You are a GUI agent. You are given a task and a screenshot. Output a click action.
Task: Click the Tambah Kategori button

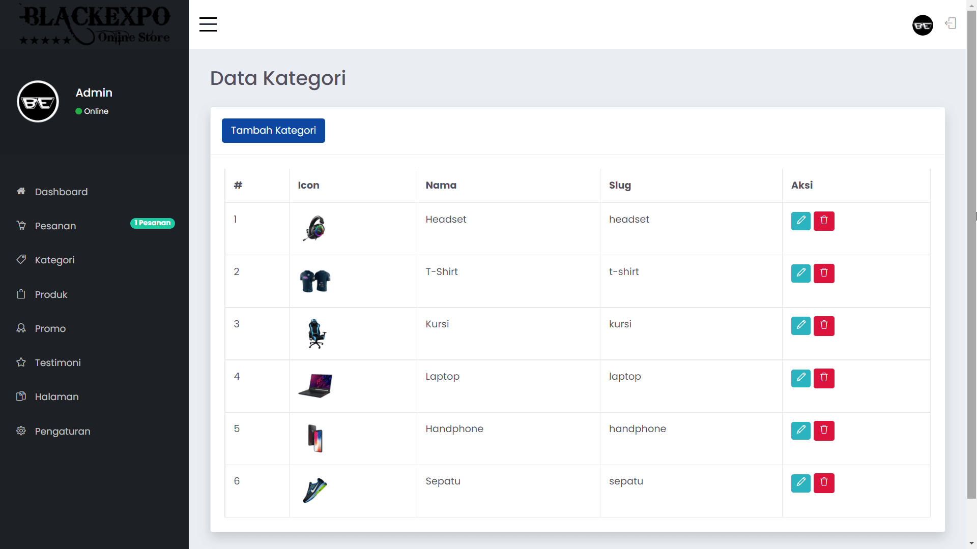coord(273,130)
